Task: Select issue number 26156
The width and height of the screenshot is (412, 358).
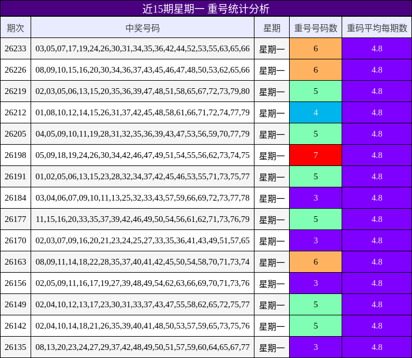Action: pos(16,283)
